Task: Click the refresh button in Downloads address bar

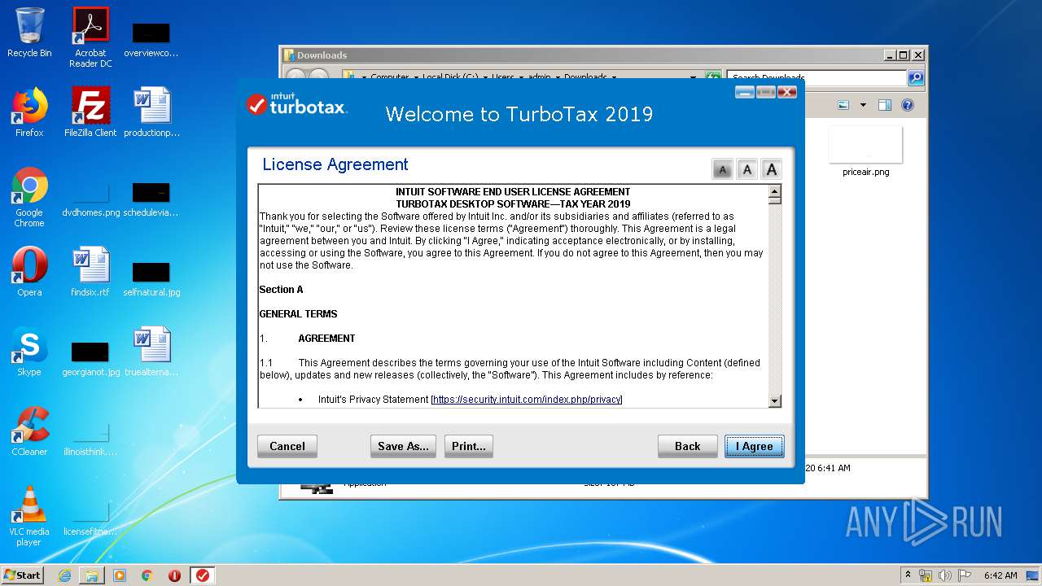Action: [x=713, y=77]
